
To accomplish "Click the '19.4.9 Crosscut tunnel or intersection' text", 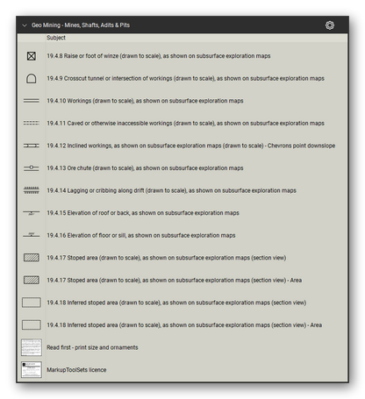I will click(x=185, y=78).
